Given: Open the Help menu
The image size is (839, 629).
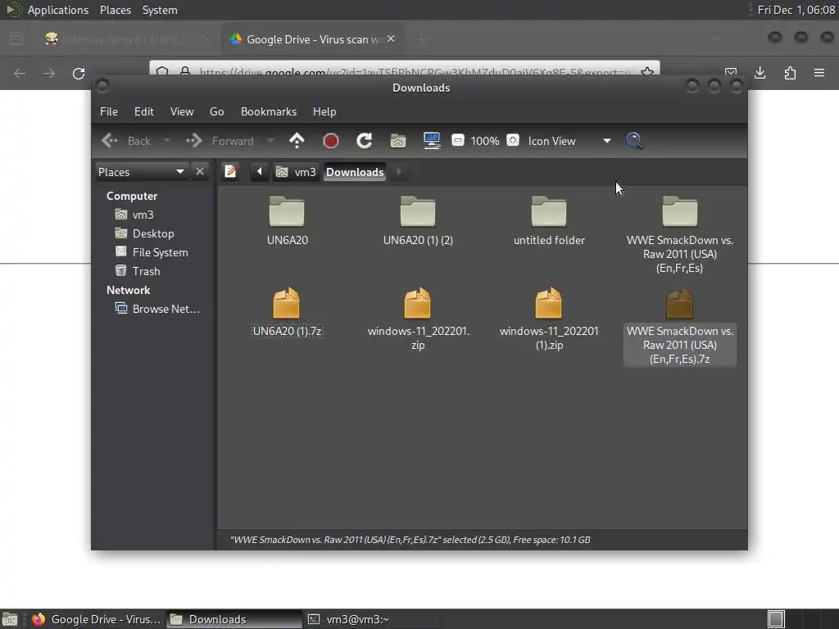Looking at the screenshot, I should 324,111.
